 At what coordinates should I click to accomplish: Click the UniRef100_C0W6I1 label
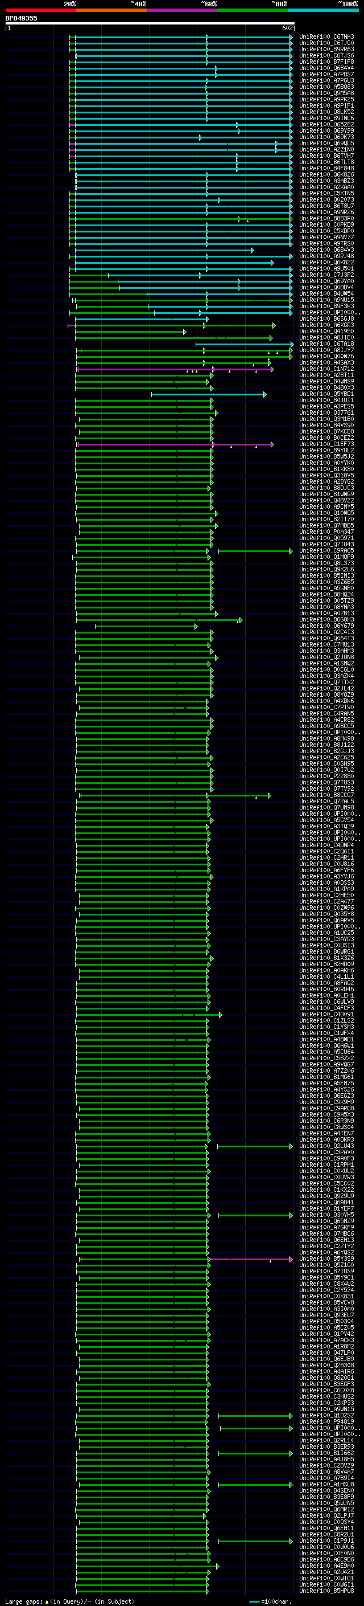pyautogui.click(x=326, y=1585)
